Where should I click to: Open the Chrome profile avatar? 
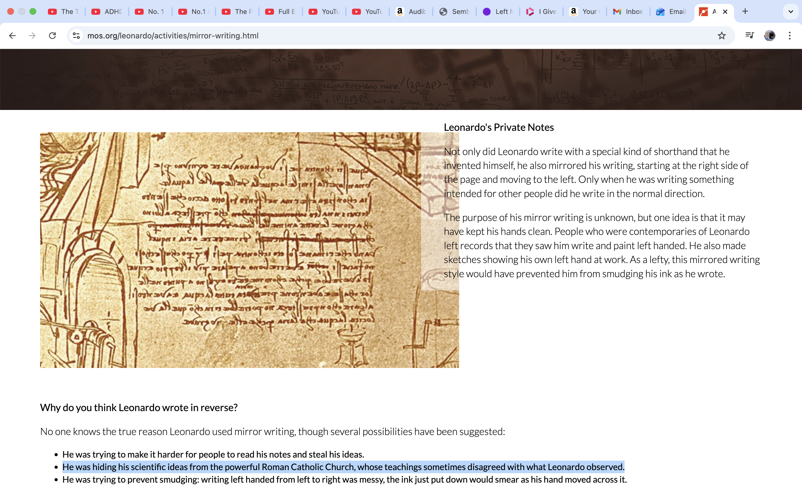pos(769,35)
